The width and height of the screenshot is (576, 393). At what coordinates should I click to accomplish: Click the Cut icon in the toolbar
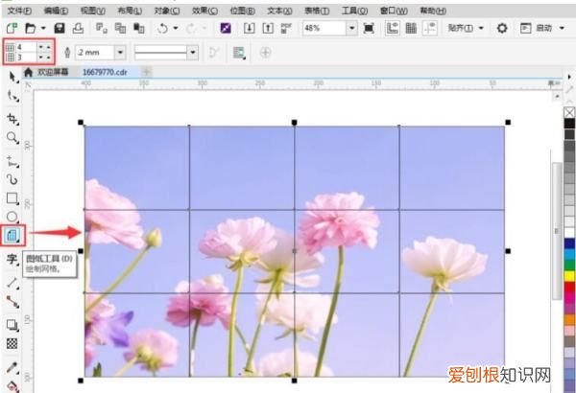pyautogui.click(x=102, y=28)
